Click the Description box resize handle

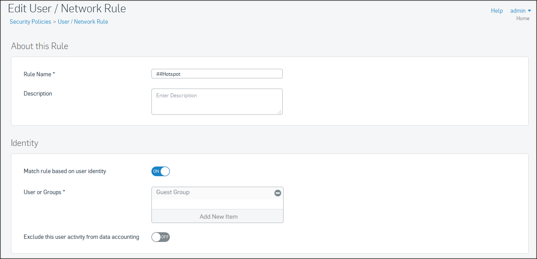[x=279, y=112]
